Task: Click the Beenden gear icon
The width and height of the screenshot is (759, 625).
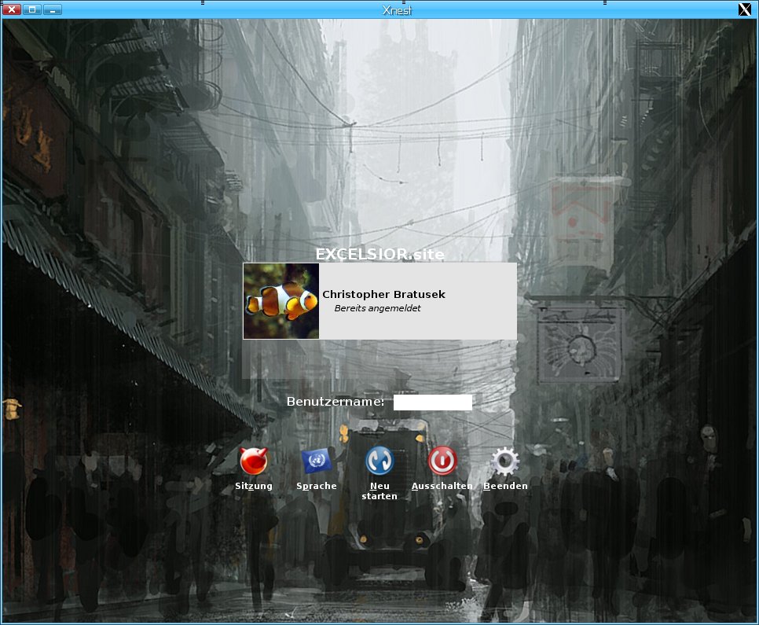Action: (x=505, y=461)
